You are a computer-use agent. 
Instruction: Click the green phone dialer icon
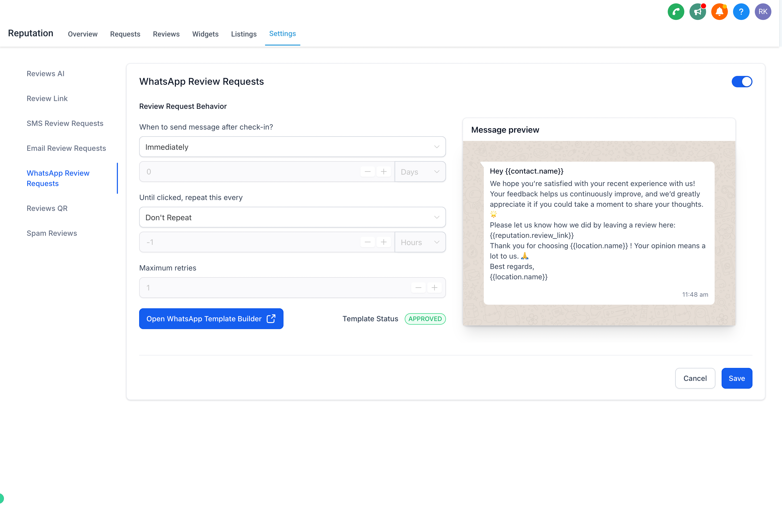pos(676,12)
